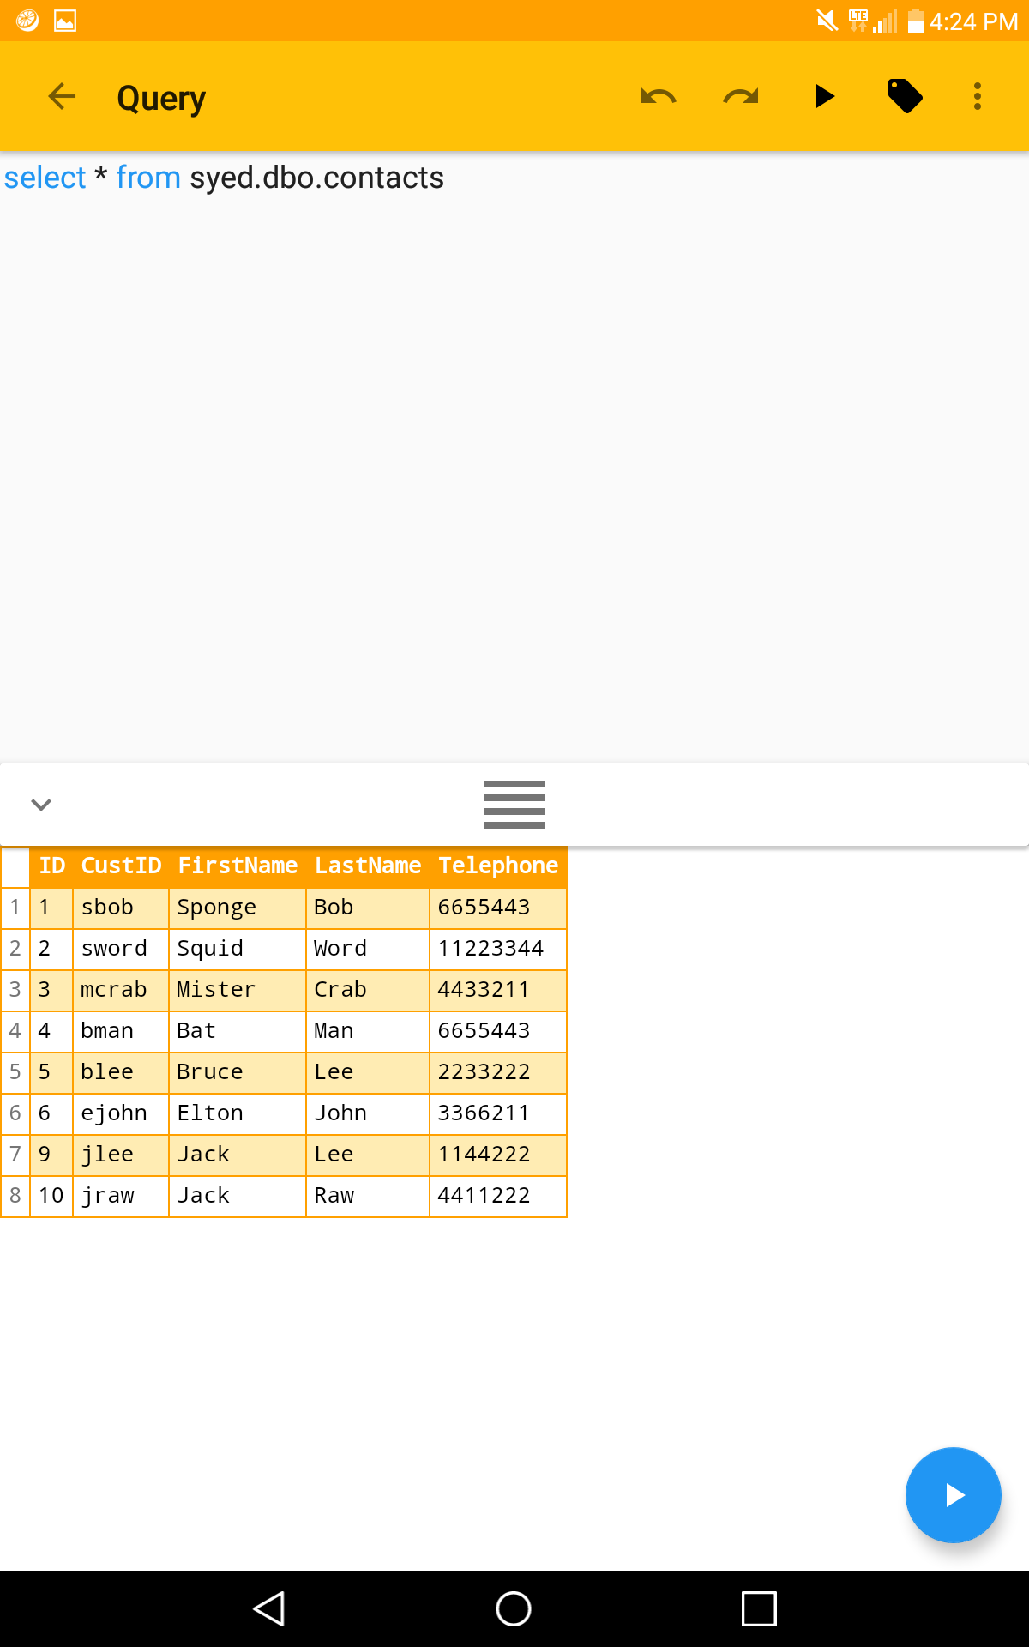1029x1647 pixels.
Task: Open the orange app notification icon
Action: (27, 21)
